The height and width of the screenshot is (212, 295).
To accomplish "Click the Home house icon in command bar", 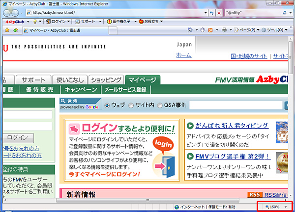I will pos(190,29).
